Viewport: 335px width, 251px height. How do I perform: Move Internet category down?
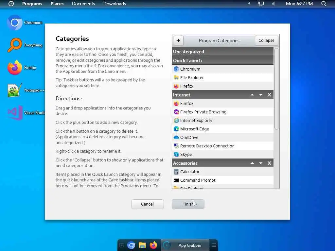261,95
